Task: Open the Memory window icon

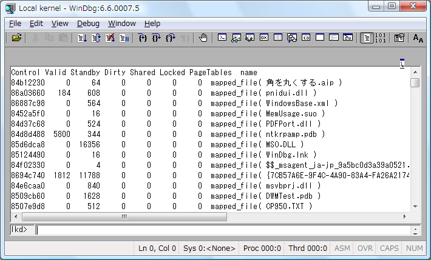Action: click(278, 38)
